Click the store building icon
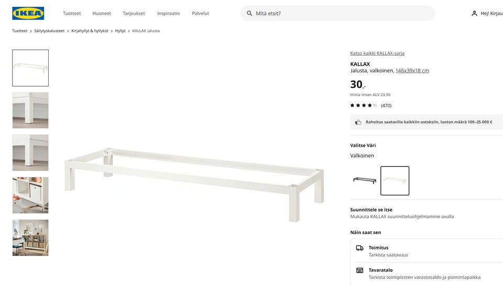 coord(359,270)
